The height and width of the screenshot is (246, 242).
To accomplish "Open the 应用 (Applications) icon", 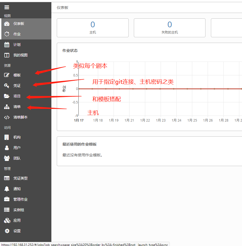I will click(6, 220).
